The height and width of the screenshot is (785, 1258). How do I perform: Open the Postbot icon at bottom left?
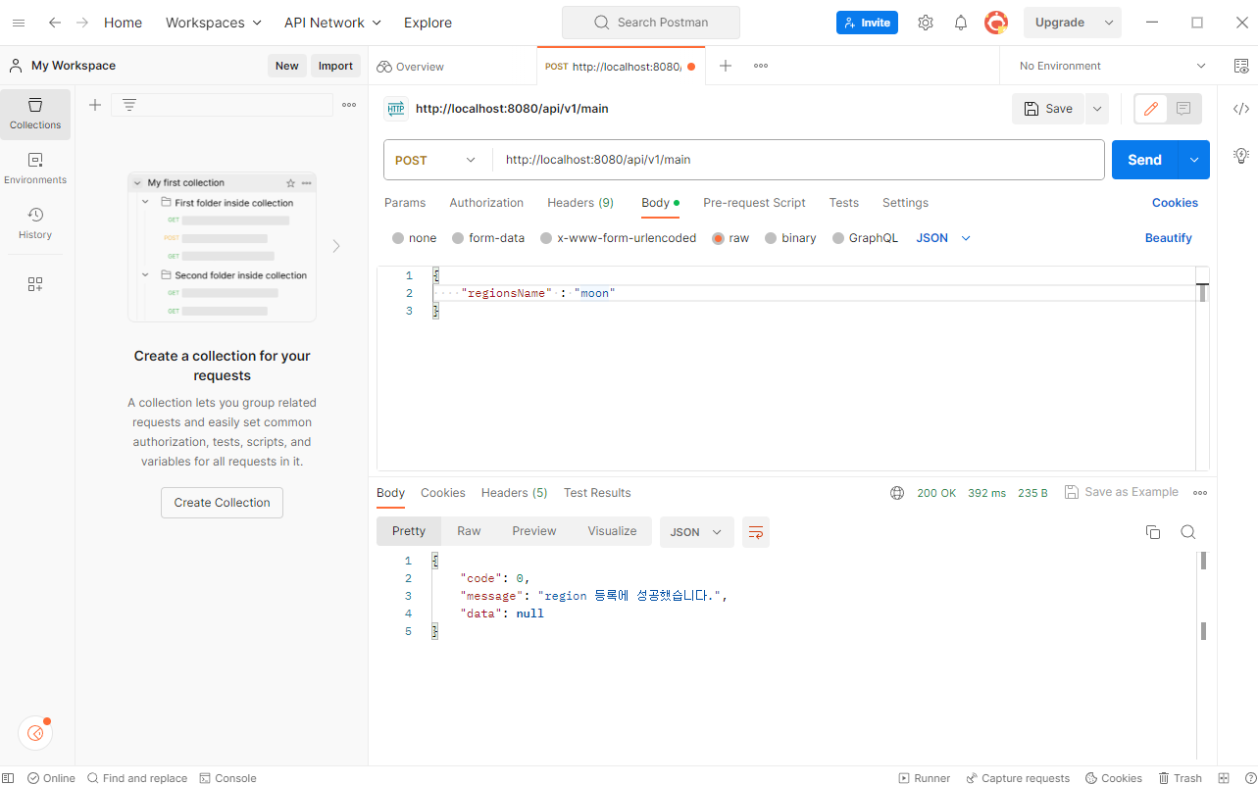[x=35, y=732]
